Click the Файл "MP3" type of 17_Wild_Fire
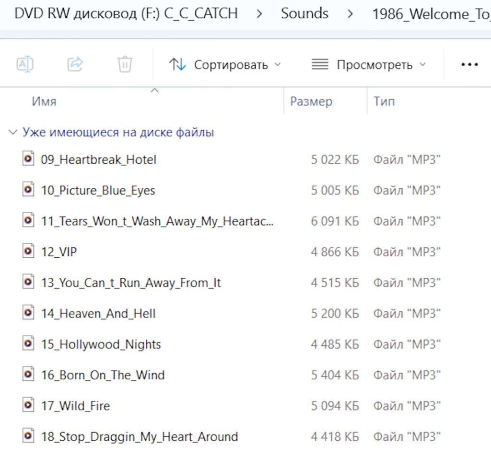This screenshot has width=491, height=456. pyautogui.click(x=407, y=406)
